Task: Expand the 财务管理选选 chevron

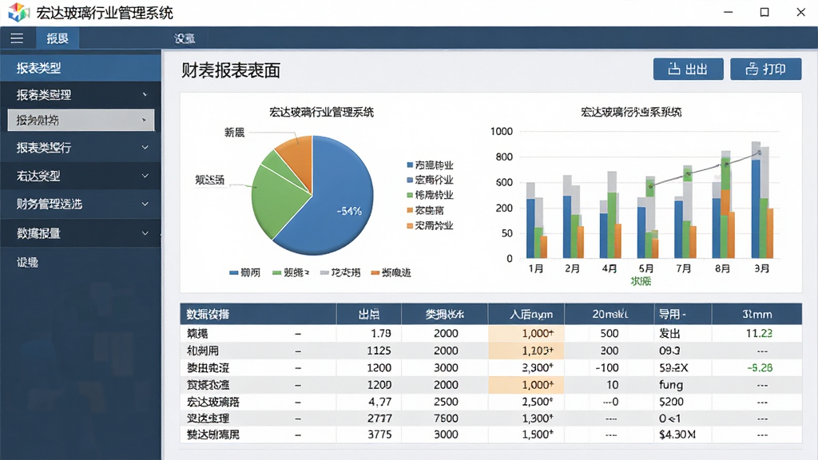Action: click(145, 204)
